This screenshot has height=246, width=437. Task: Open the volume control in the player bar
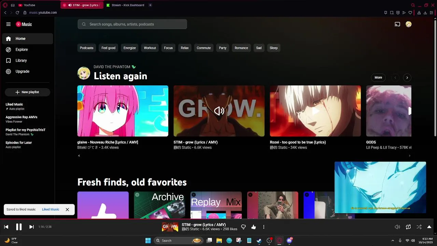point(397,227)
